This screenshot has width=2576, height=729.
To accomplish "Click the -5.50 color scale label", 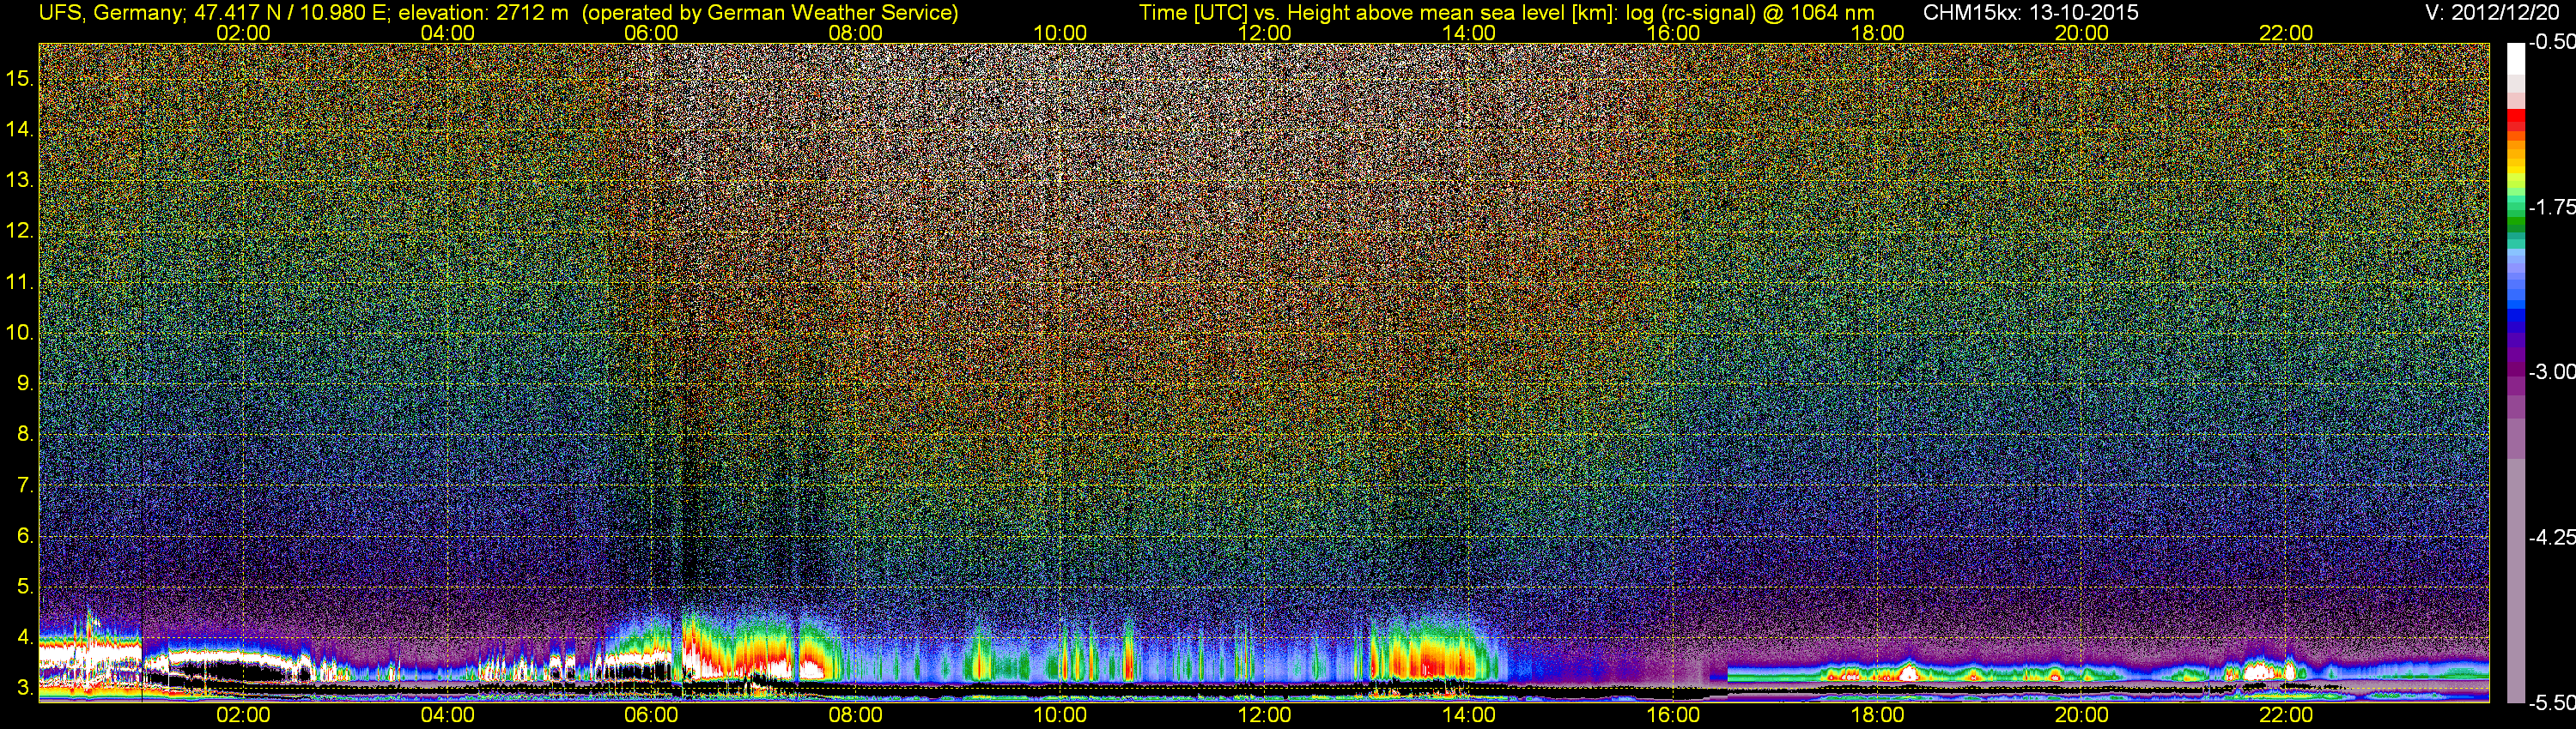I will [2552, 703].
